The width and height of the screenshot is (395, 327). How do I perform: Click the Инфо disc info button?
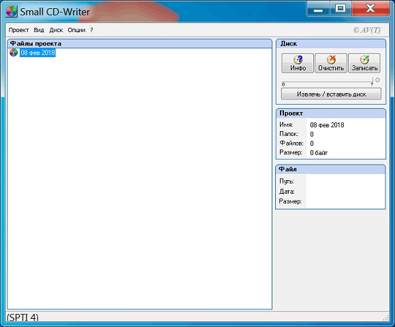coord(298,63)
